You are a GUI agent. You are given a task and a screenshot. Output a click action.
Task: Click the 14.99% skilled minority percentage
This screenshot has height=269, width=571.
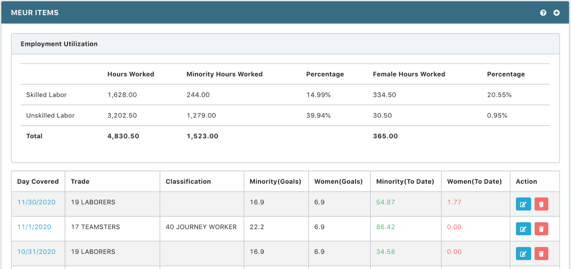319,95
